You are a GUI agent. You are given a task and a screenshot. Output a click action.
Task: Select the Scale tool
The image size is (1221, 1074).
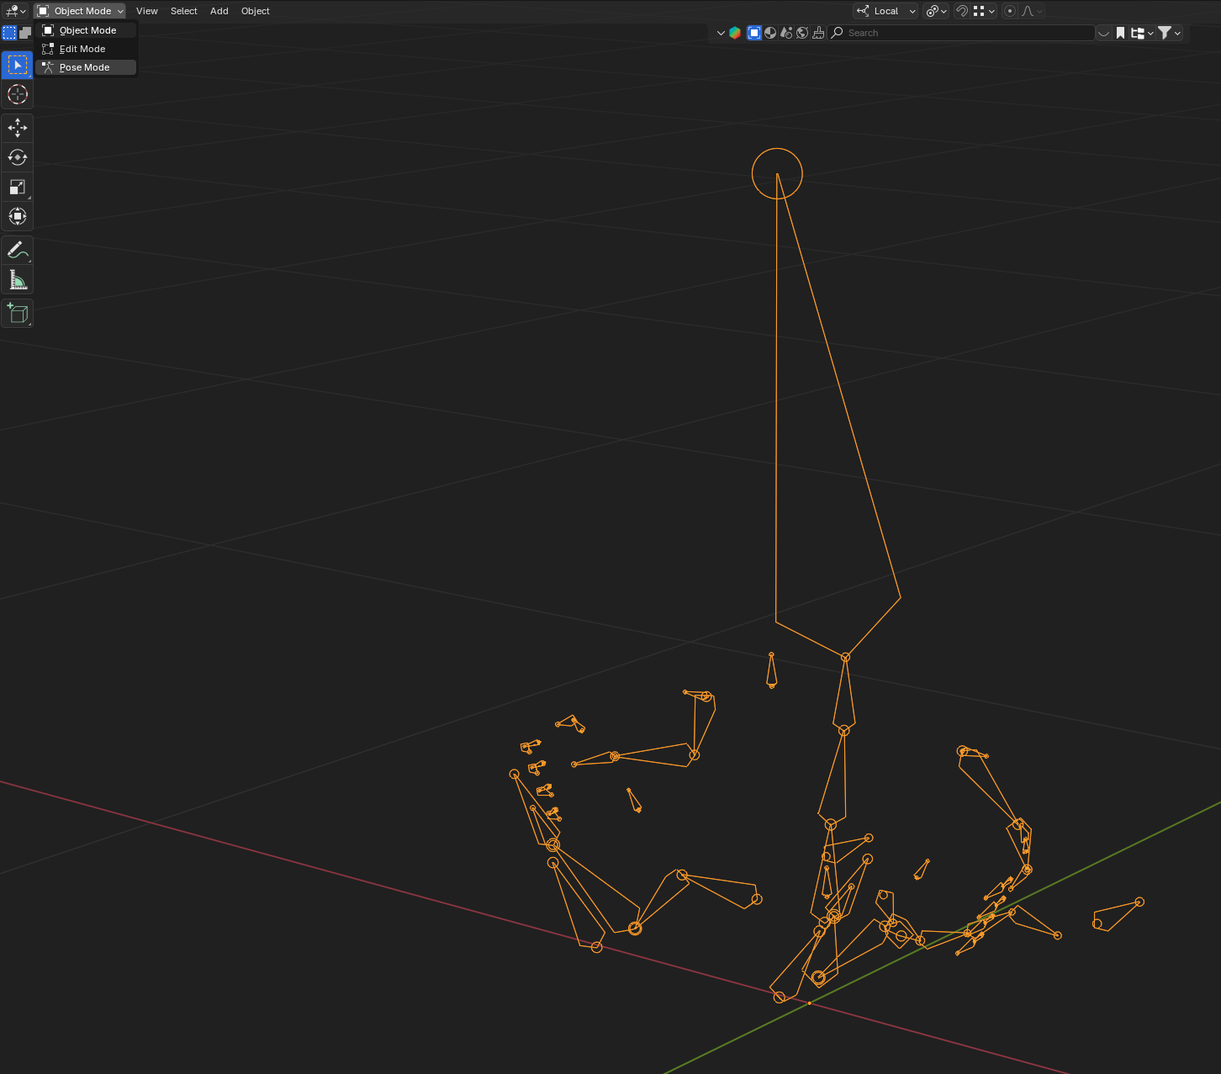coord(18,187)
